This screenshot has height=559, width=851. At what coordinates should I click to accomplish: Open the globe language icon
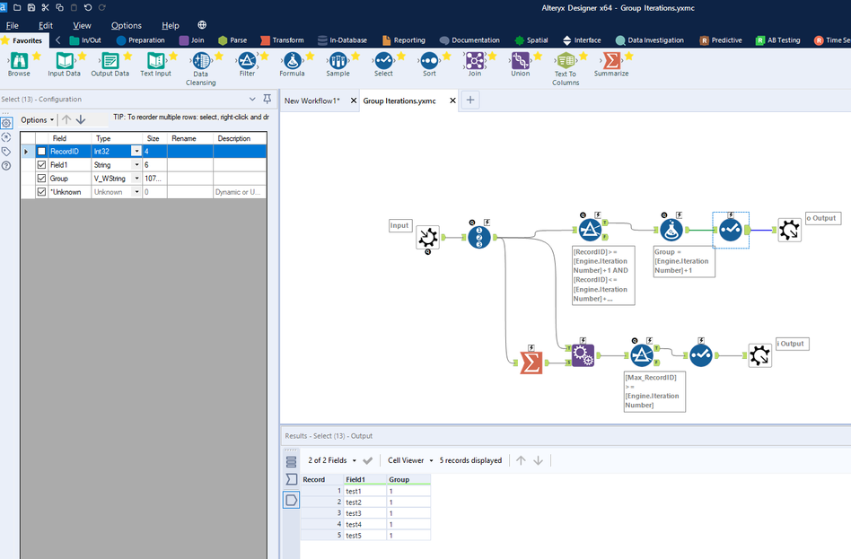point(202,25)
